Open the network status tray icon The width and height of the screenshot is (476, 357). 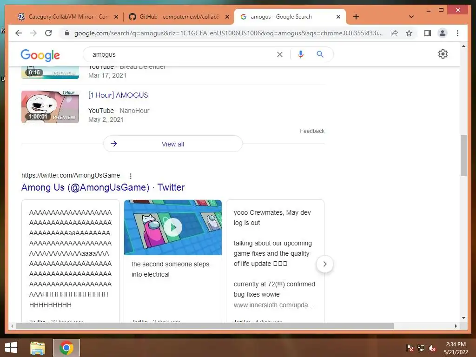click(421, 348)
